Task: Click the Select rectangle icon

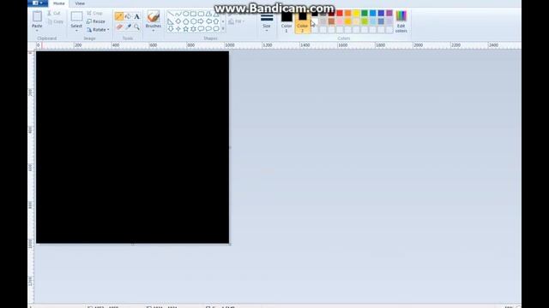Action: [x=76, y=16]
